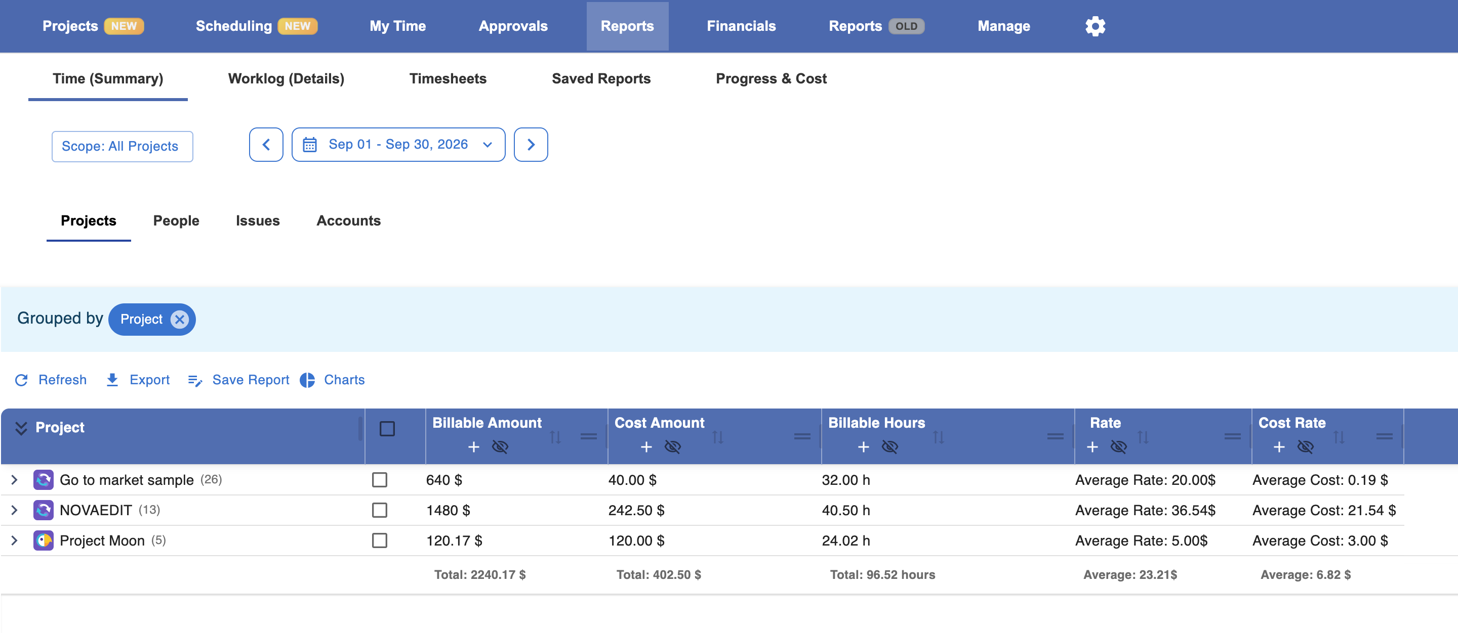The height and width of the screenshot is (633, 1458).
Task: Click Save Report
Action: click(238, 380)
